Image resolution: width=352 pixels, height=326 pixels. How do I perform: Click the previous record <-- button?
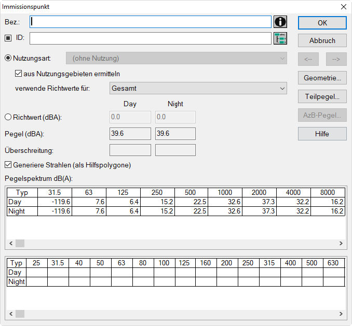[308, 59]
